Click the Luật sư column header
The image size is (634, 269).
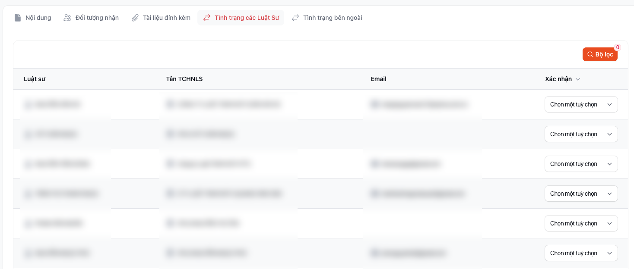[x=35, y=79]
